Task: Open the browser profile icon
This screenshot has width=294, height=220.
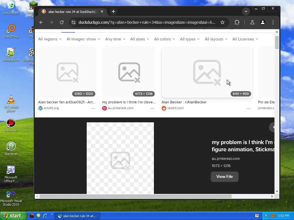Action: pyautogui.click(x=263, y=22)
